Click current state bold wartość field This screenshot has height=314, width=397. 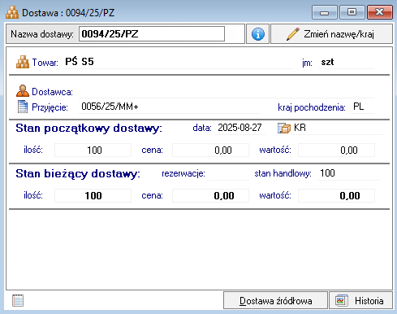click(x=336, y=195)
